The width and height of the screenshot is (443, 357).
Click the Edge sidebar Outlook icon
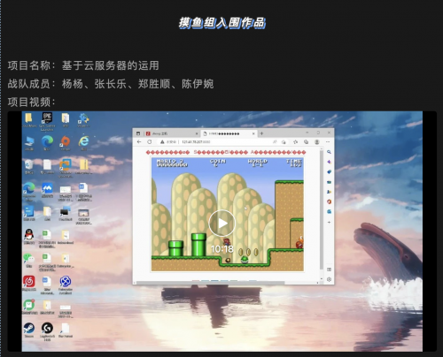(x=329, y=212)
